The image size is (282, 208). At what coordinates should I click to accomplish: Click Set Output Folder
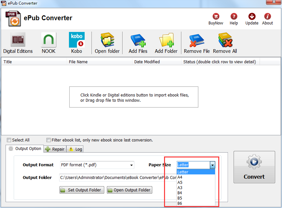(x=81, y=190)
